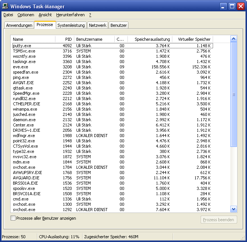Click Zugesicherter Speicher: 460M status entry
Image resolution: width=247 pixels, height=242 pixels.
pyautogui.click(x=111, y=237)
